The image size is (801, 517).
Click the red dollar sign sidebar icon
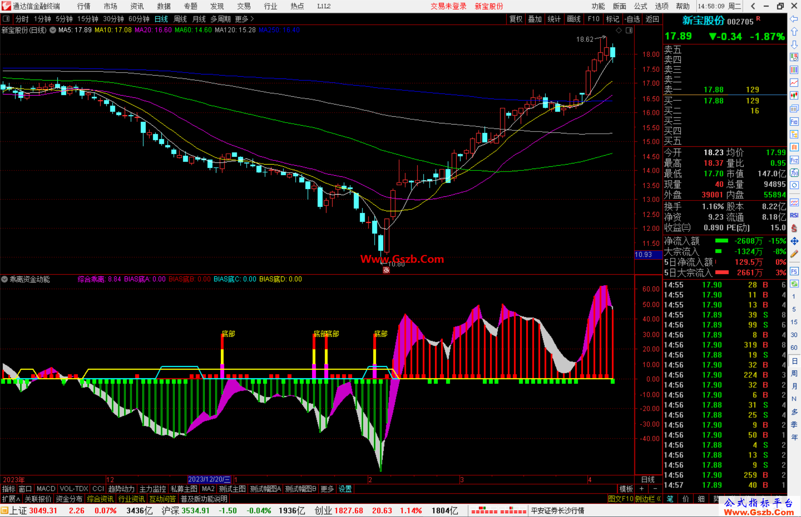click(x=794, y=228)
